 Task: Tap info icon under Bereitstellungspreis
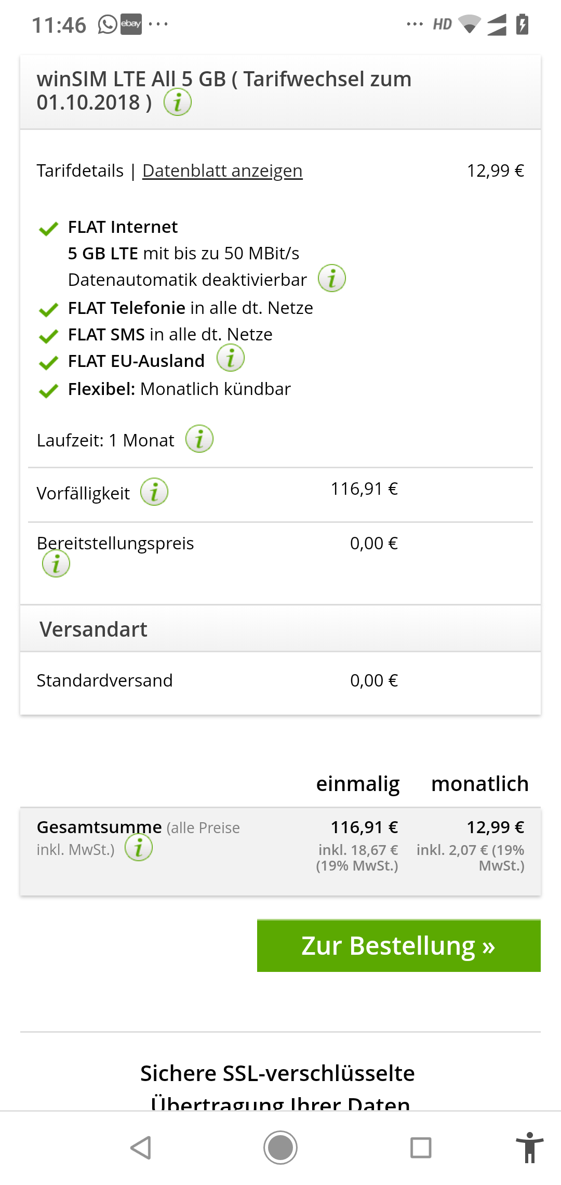56,563
